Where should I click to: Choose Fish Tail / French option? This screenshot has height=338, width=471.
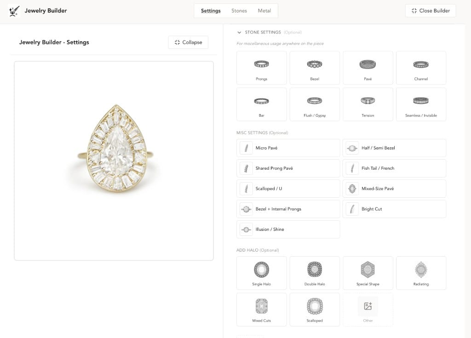(x=394, y=168)
